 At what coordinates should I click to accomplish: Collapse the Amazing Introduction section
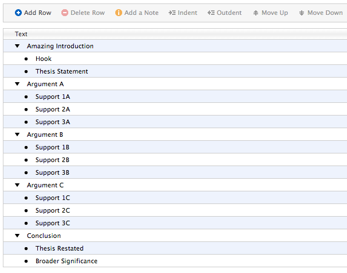(x=17, y=46)
